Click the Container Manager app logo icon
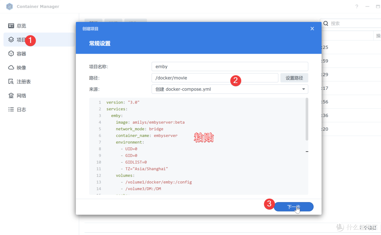381x235 pixels. pyautogui.click(x=10, y=6)
